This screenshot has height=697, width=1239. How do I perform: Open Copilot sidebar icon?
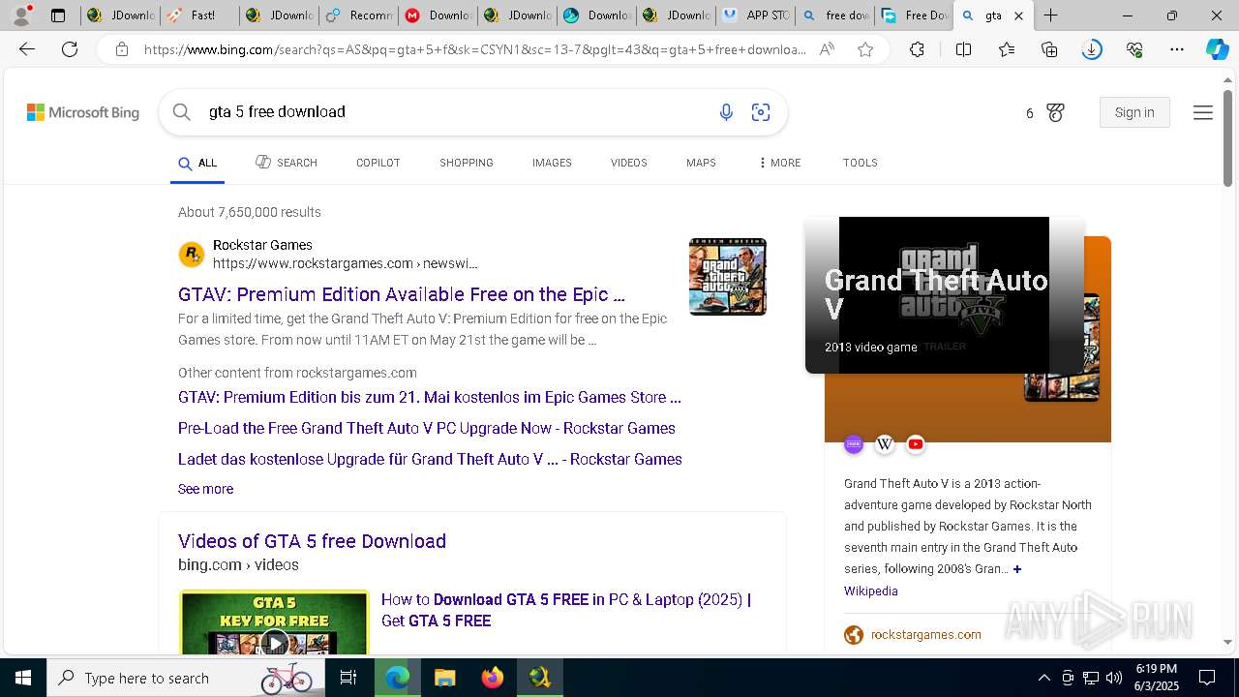[x=1217, y=49]
